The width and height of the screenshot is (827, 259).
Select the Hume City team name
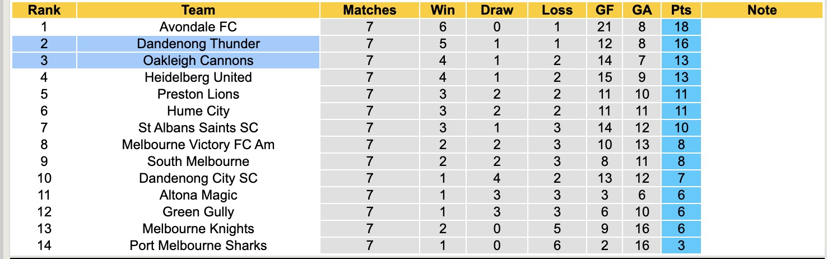click(198, 111)
